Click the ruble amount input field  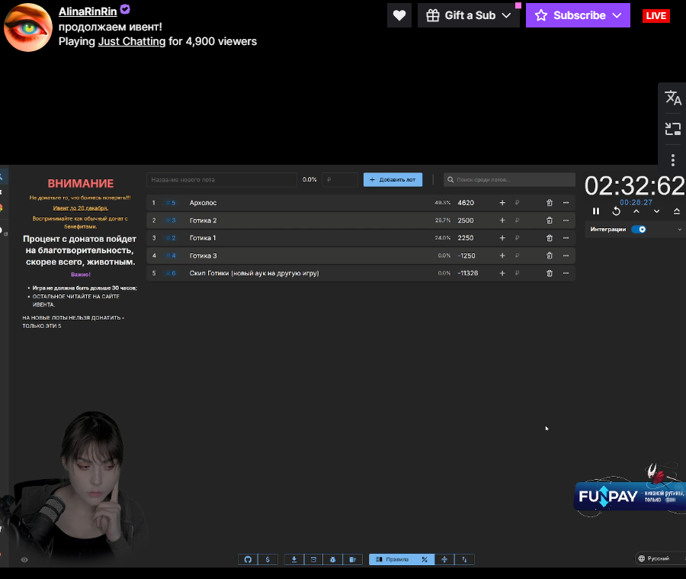(340, 179)
